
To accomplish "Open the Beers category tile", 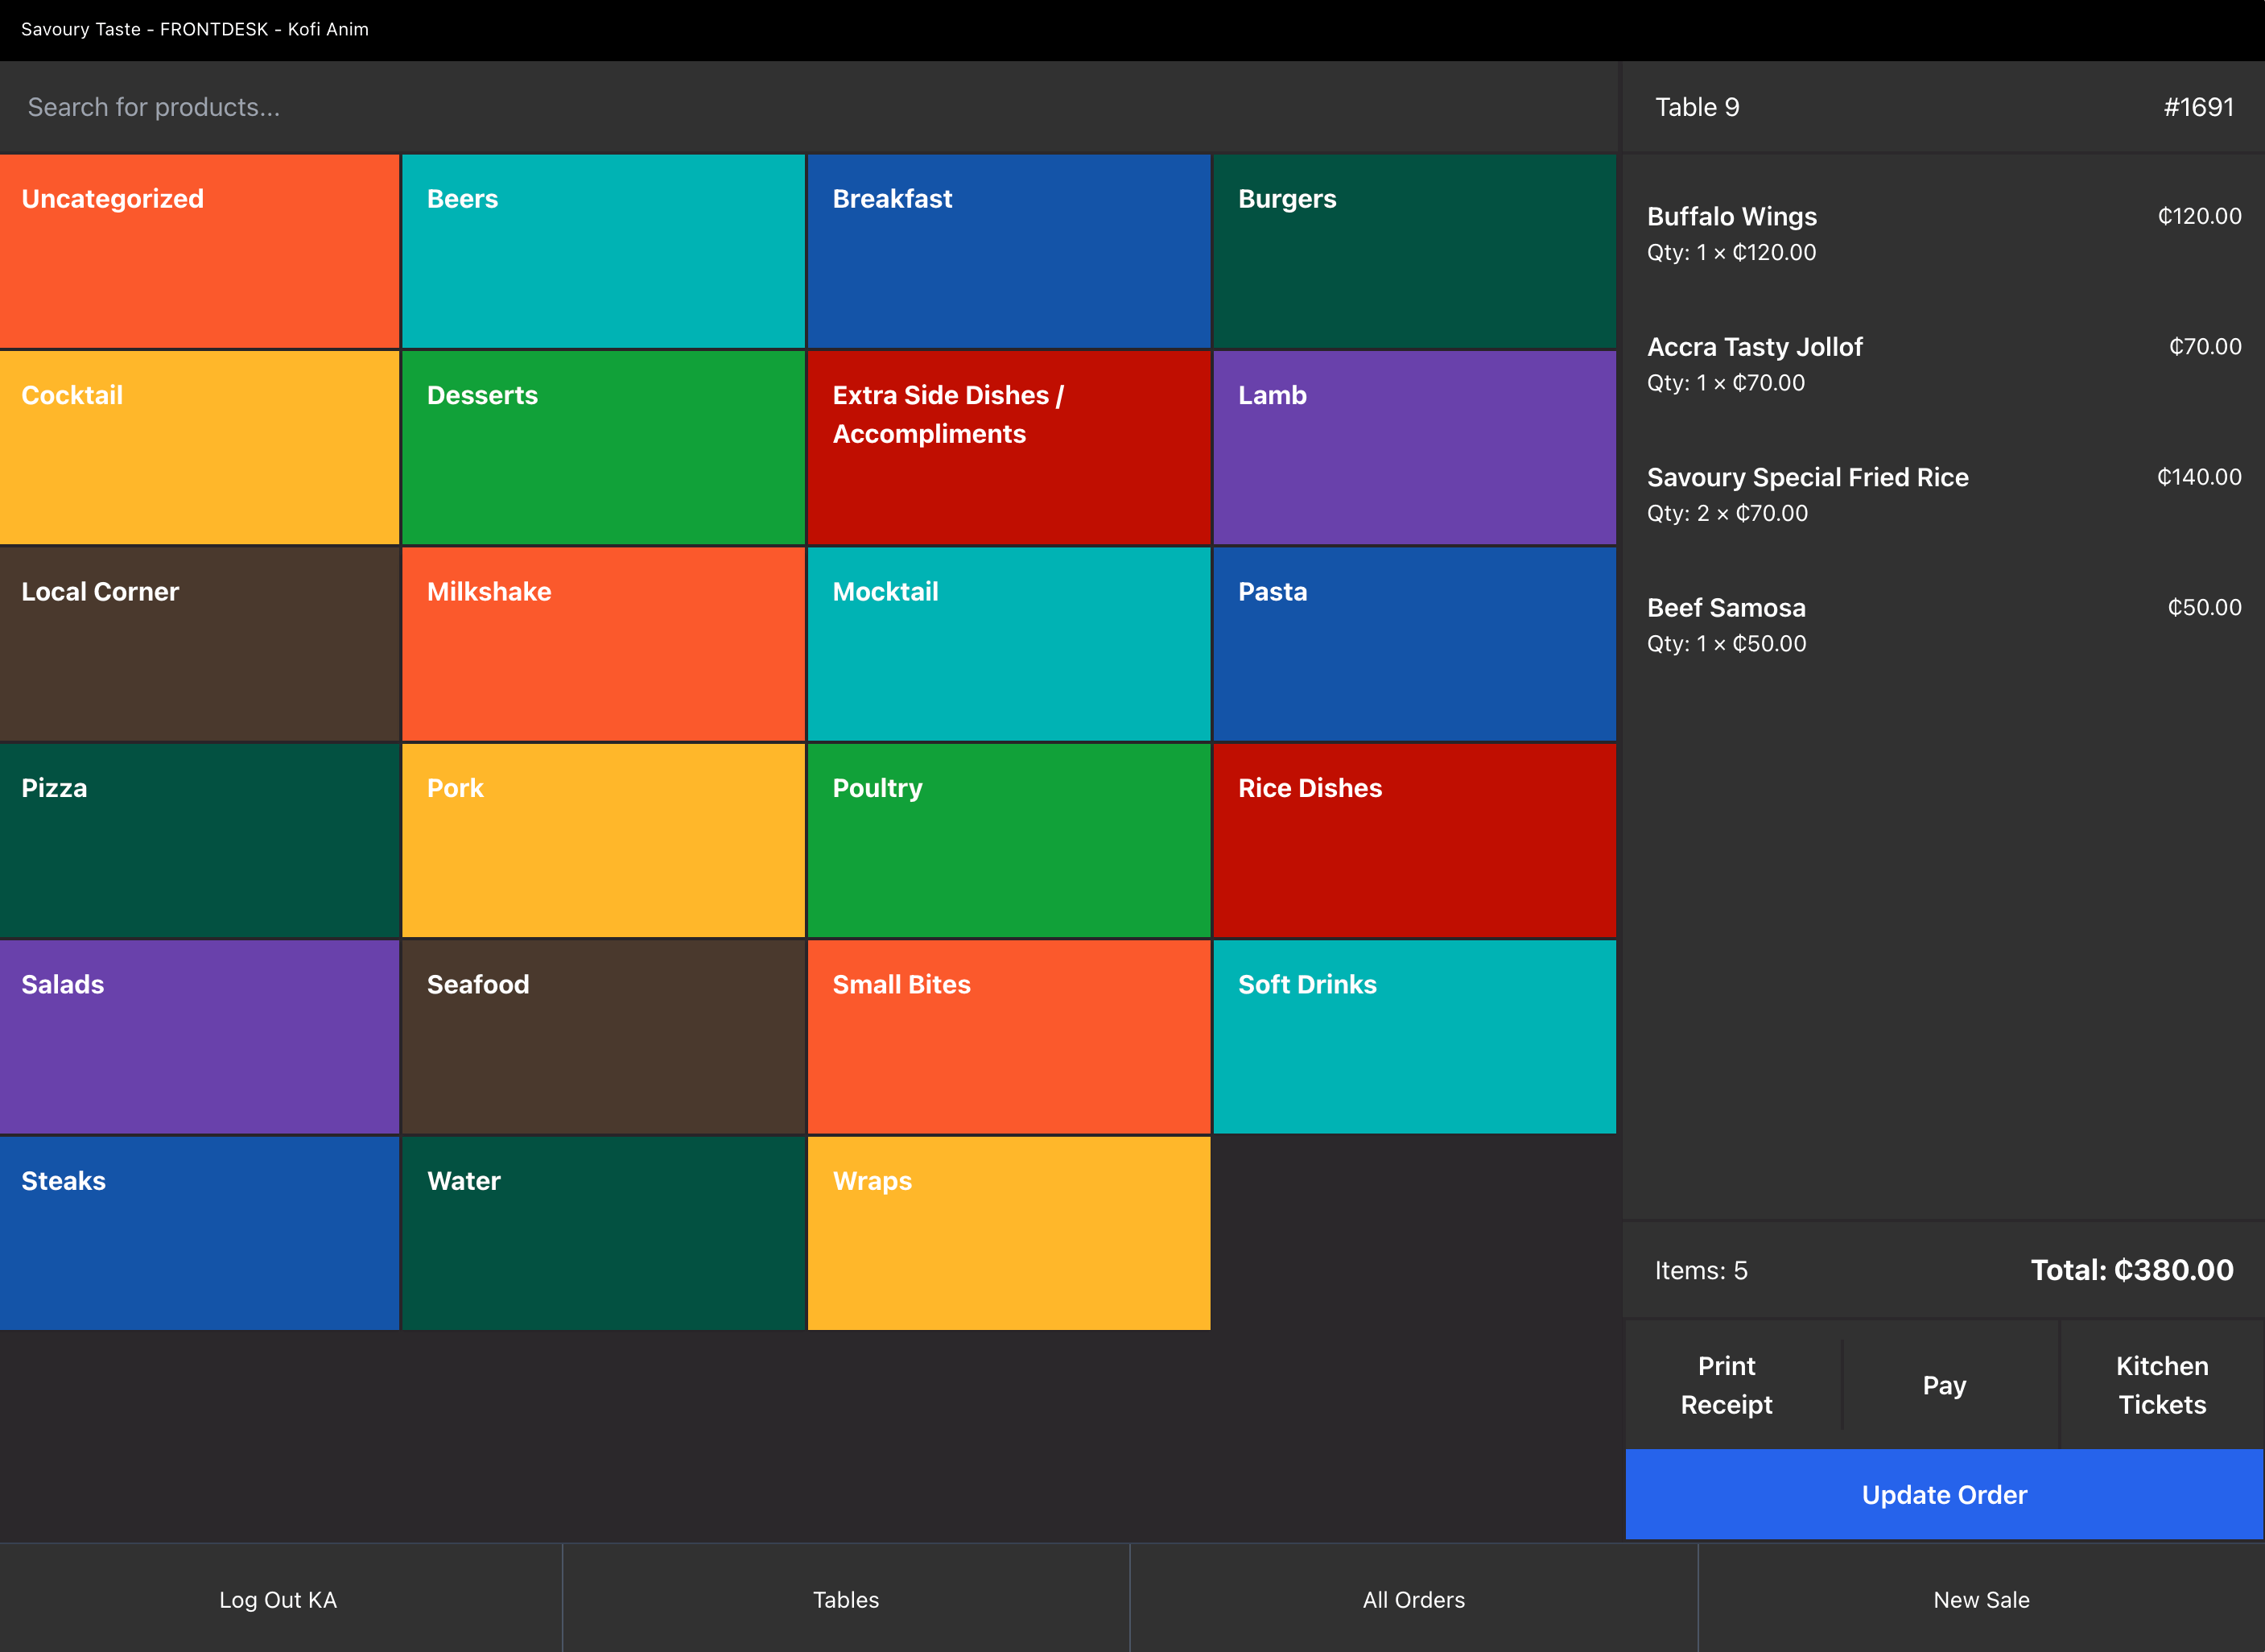I will click(603, 251).
